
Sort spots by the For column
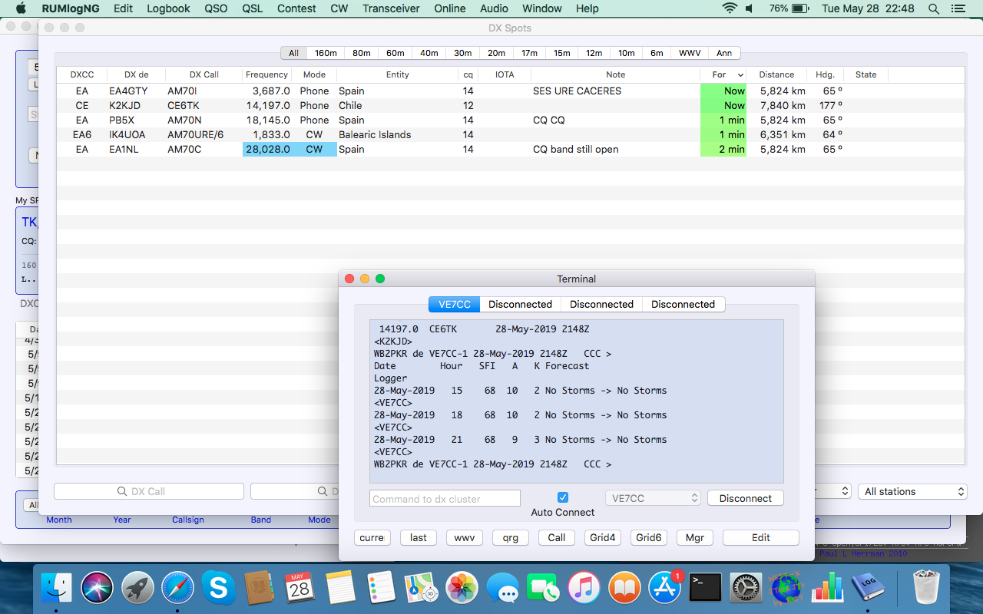tap(723, 74)
